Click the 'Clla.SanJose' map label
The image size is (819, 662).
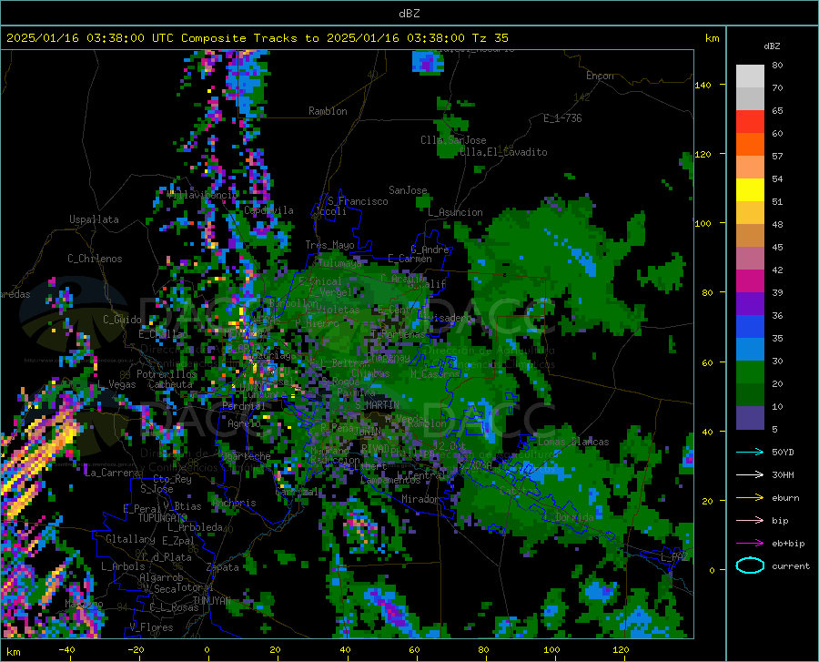453,140
